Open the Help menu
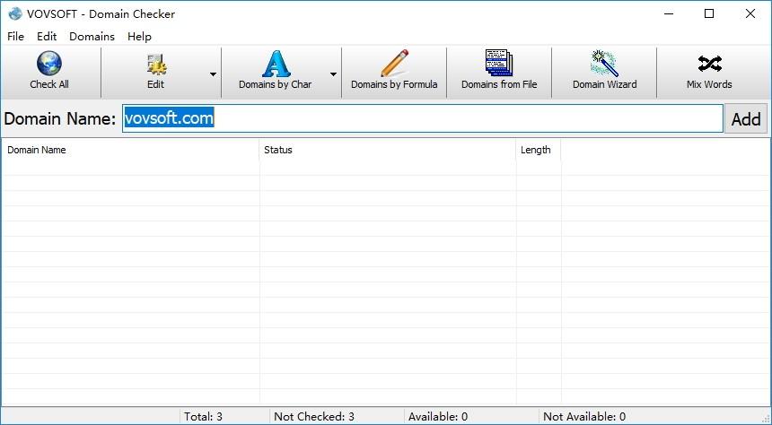This screenshot has width=772, height=425. coord(139,37)
